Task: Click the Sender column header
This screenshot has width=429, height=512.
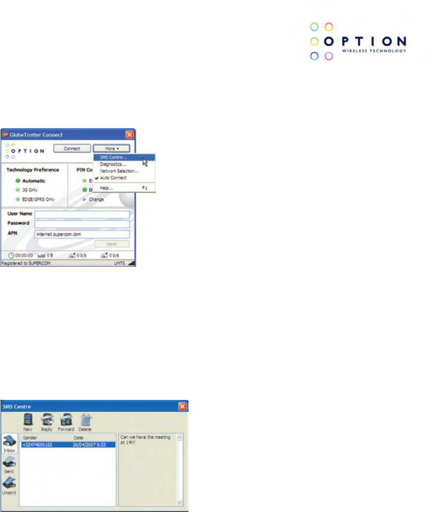Action: click(x=45, y=438)
